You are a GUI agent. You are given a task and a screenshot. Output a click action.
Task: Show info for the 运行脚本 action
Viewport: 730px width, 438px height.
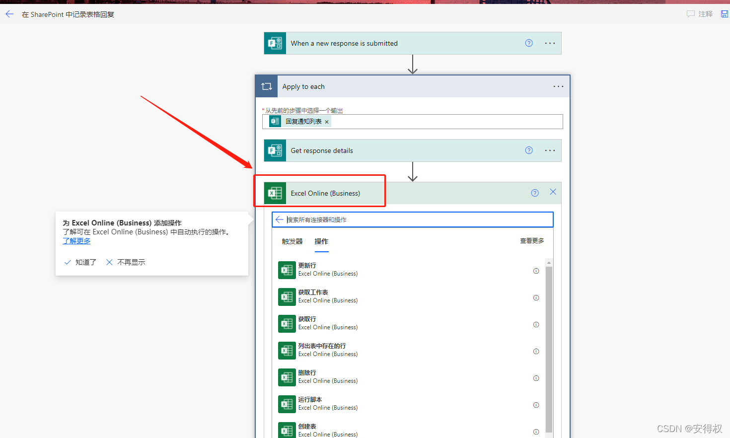[536, 405]
